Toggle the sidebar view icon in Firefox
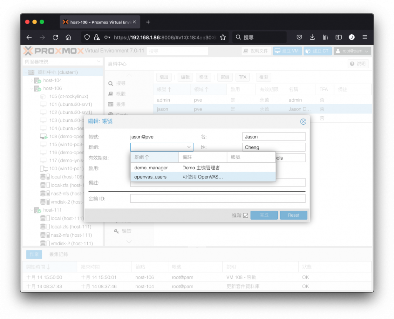 pos(339,37)
